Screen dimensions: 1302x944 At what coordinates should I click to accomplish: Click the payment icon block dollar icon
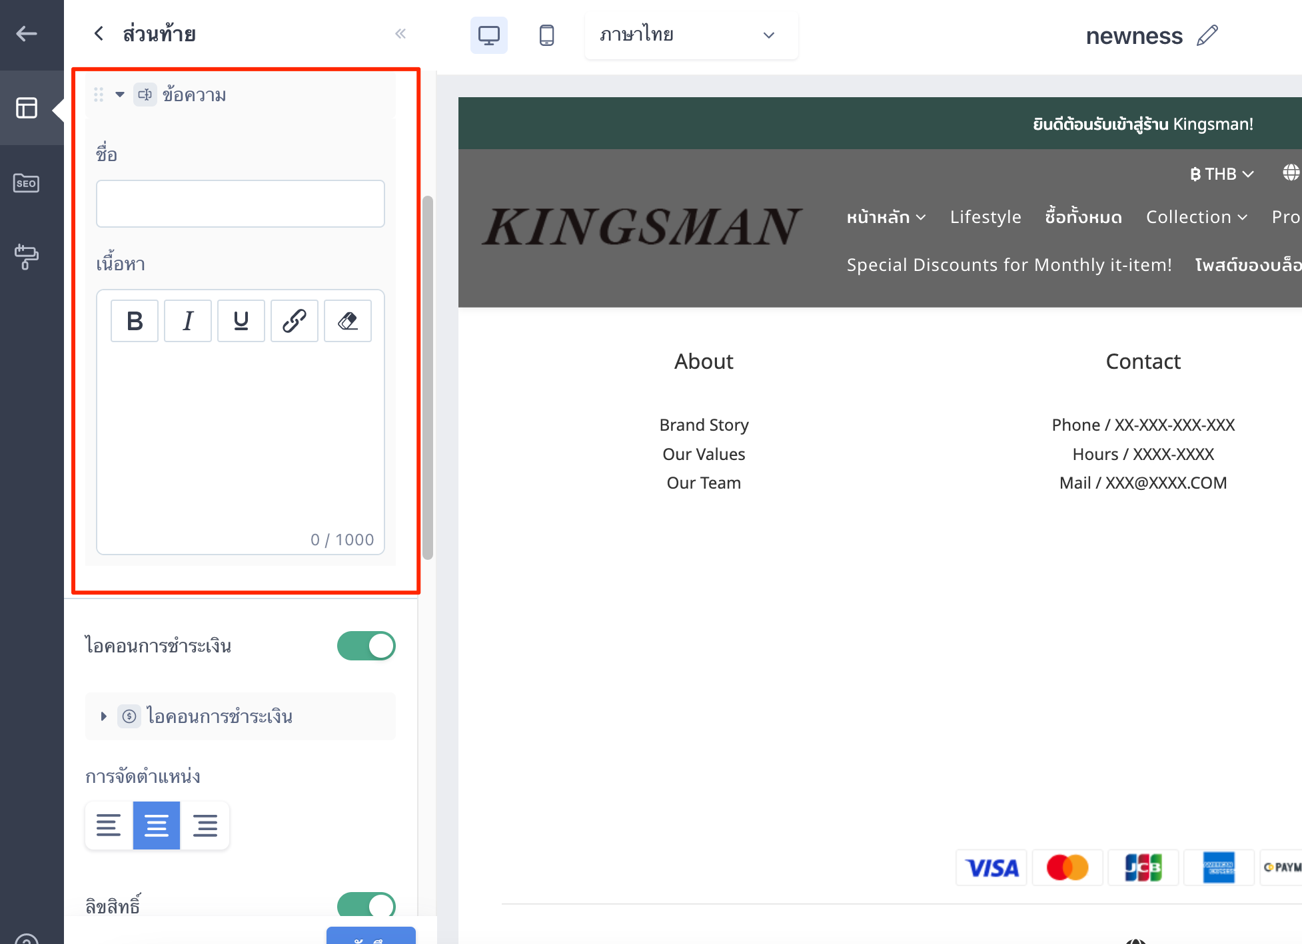click(x=129, y=716)
